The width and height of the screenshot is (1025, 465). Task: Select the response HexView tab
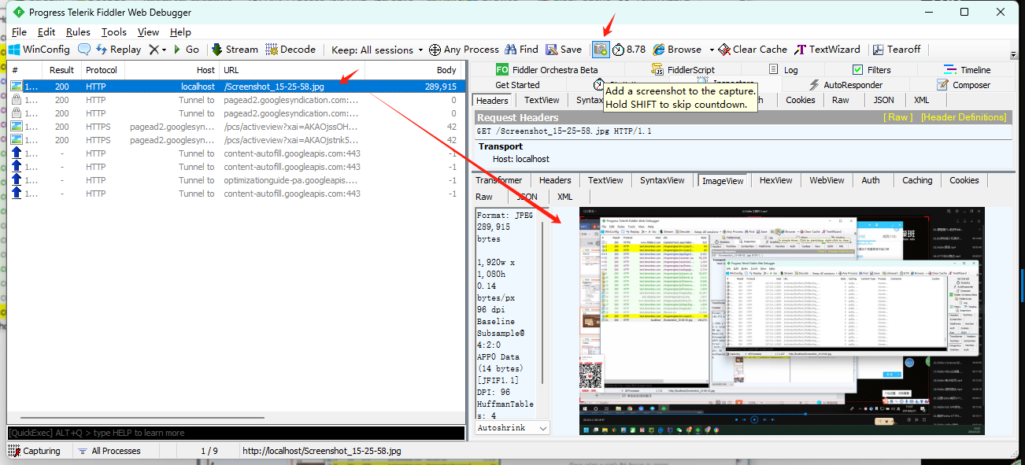click(775, 180)
